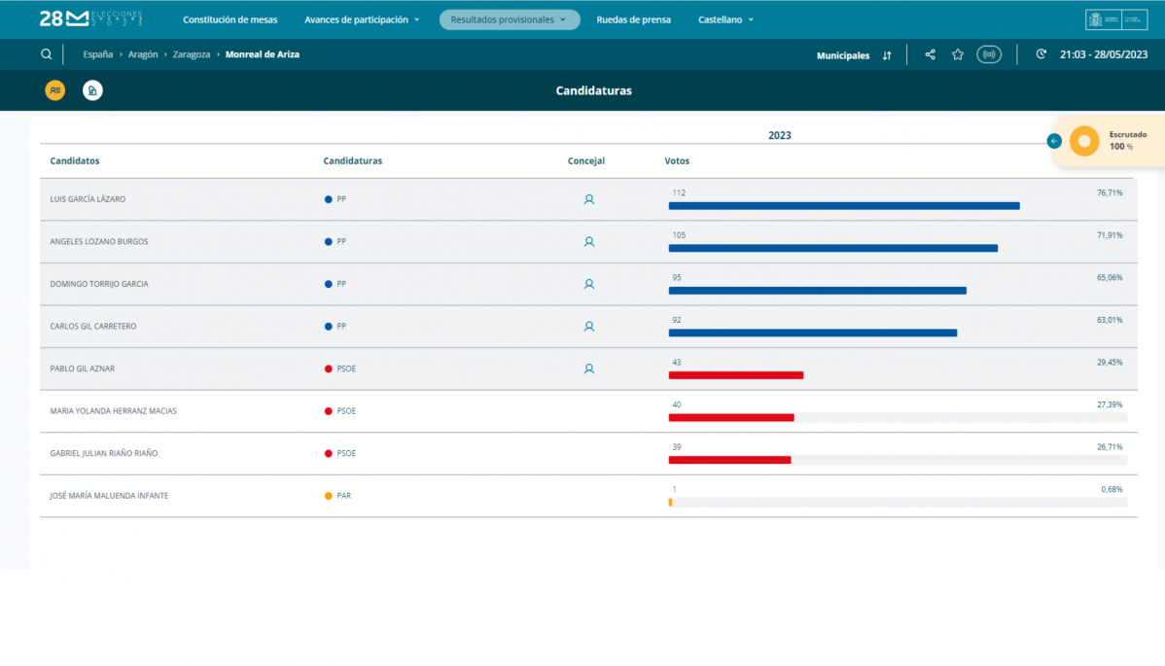Open Ruedas de prensa menu item
The image size is (1165, 666).
pyautogui.click(x=633, y=19)
